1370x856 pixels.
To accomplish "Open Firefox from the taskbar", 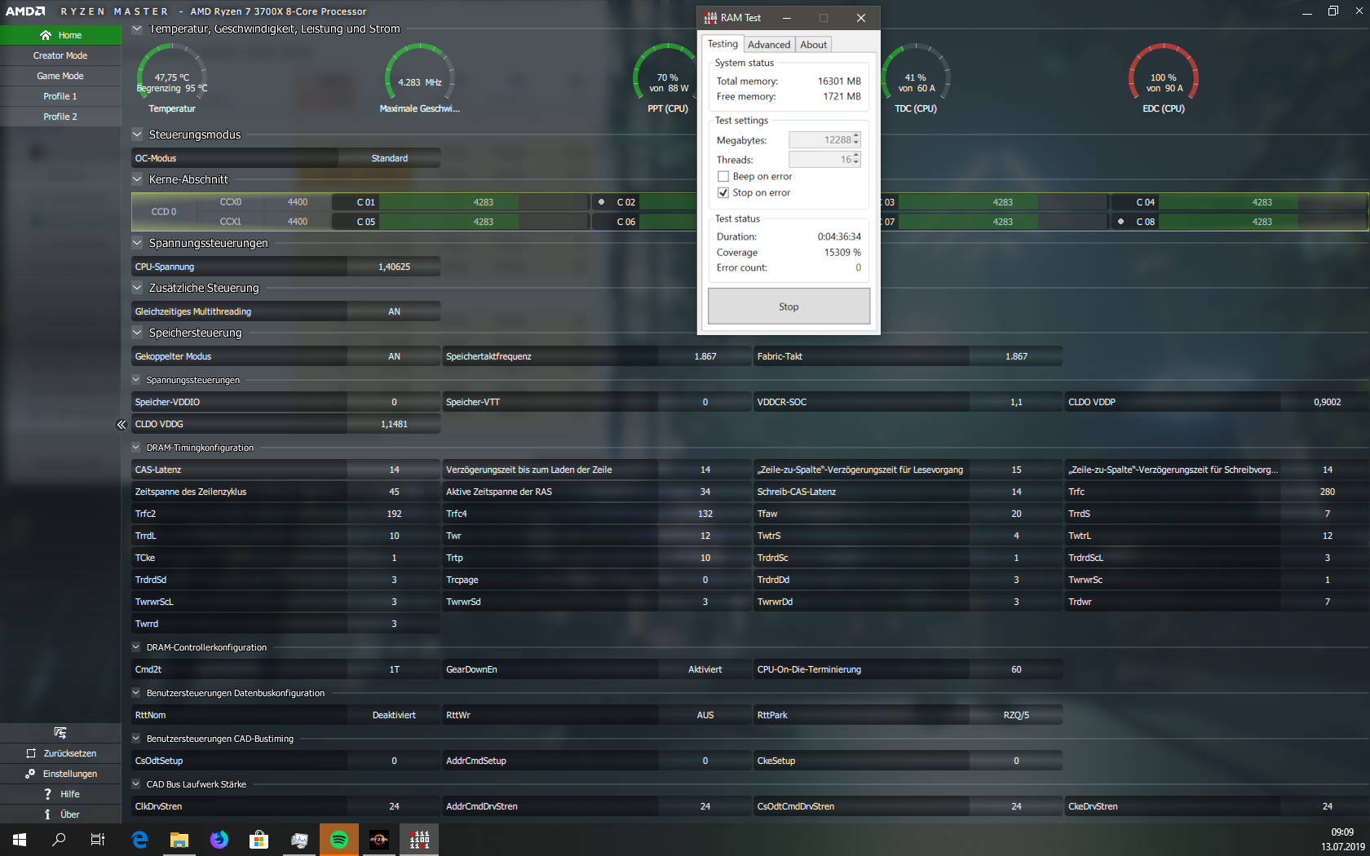I will [x=219, y=840].
